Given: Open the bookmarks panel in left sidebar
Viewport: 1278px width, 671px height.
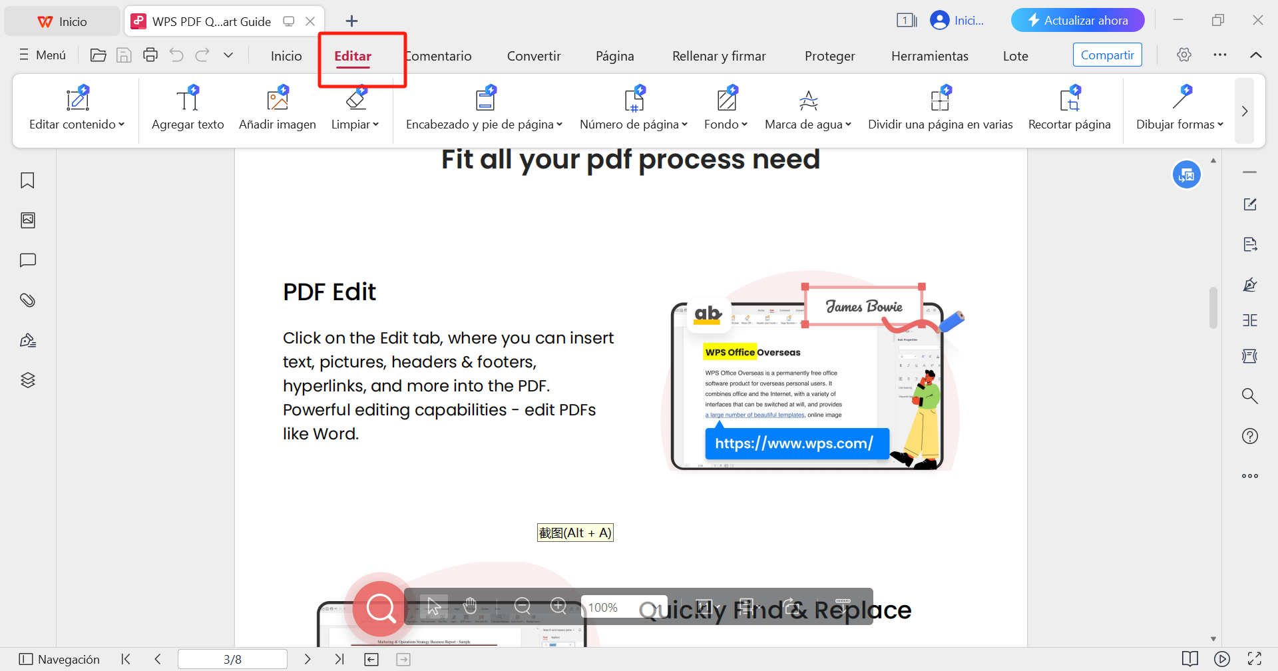Looking at the screenshot, I should [27, 180].
